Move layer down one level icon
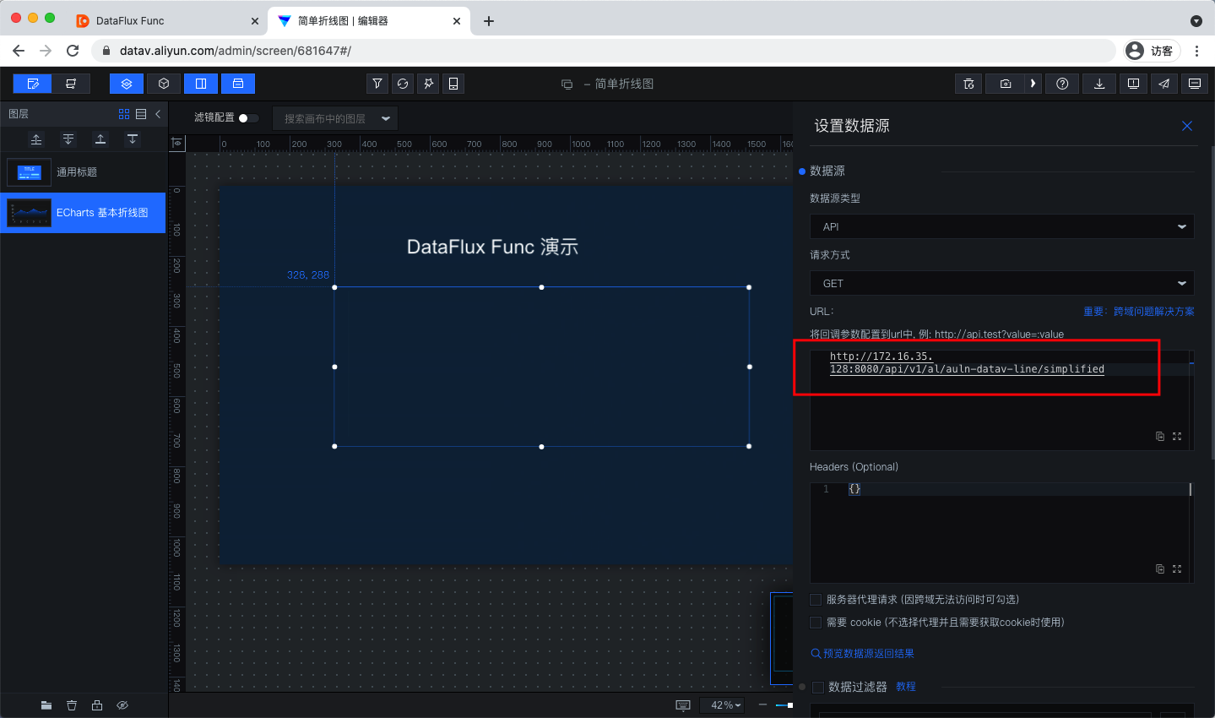The width and height of the screenshot is (1215, 718). coord(68,139)
